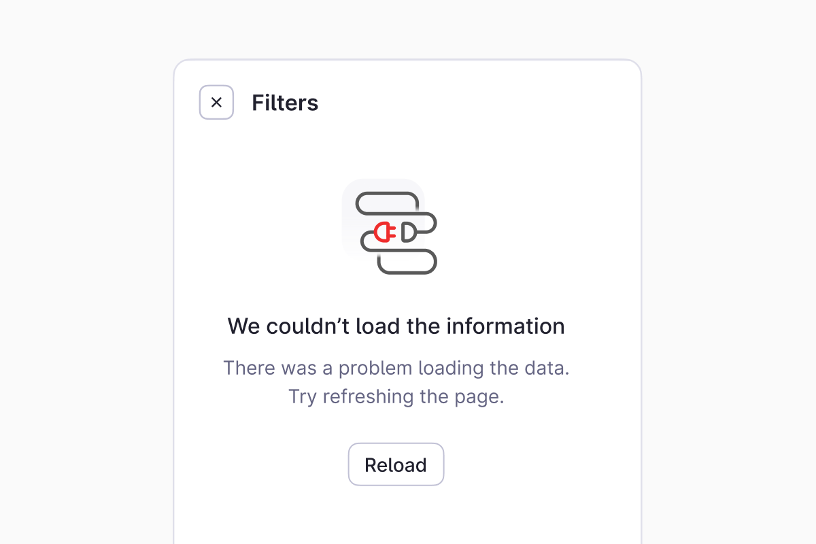
Task: Click the X icon inside the close button
Action: (216, 102)
